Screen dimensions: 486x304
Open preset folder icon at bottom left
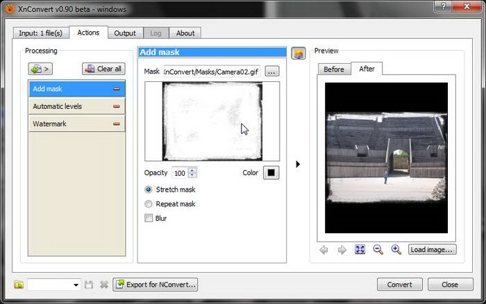point(19,285)
